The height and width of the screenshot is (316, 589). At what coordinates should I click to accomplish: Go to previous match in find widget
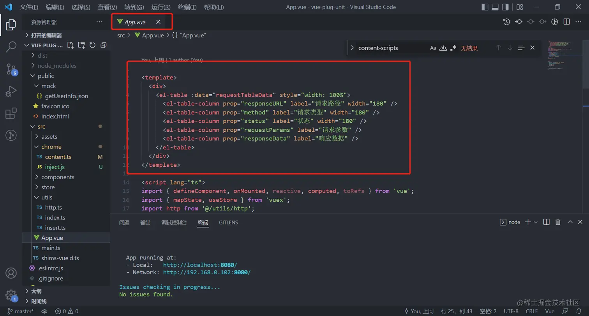[x=498, y=48]
